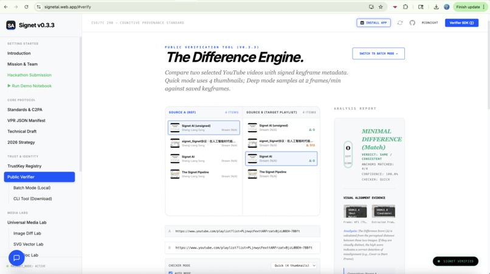Toggle the Auto Mode checkbox

[x=170, y=273]
